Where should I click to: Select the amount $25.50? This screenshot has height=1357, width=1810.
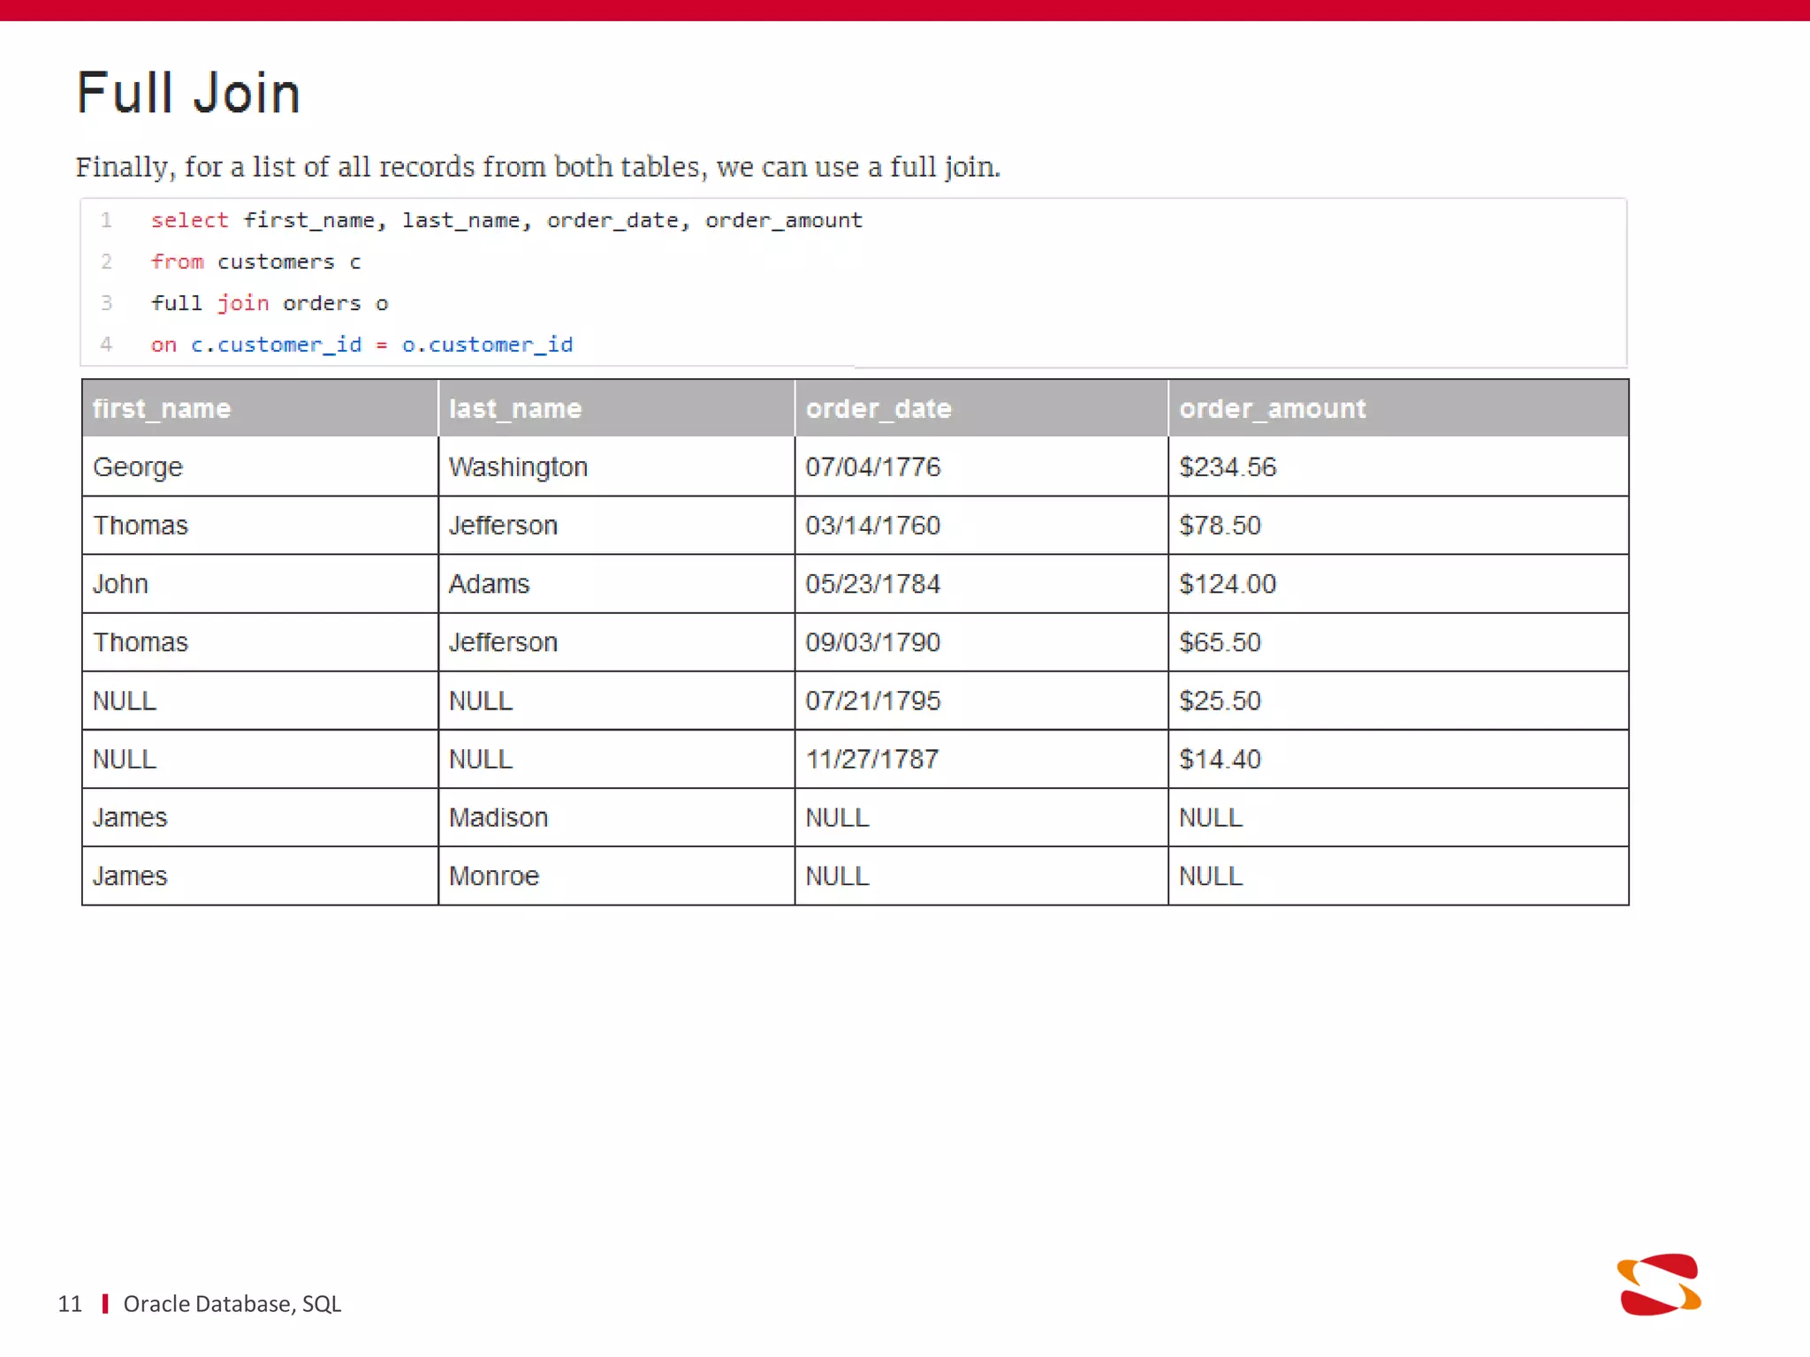(x=1398, y=701)
